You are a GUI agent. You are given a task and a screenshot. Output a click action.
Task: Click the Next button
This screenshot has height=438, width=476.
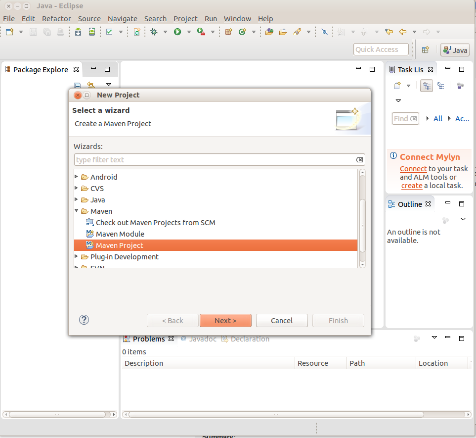click(225, 321)
